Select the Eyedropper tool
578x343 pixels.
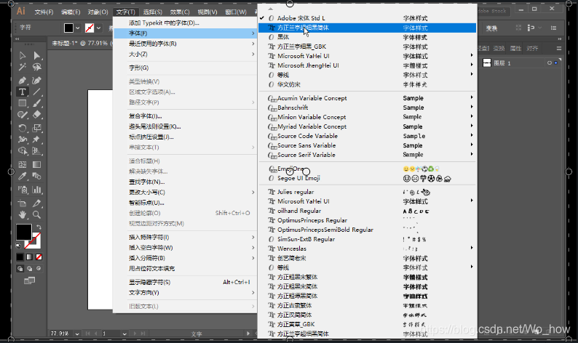coord(23,176)
